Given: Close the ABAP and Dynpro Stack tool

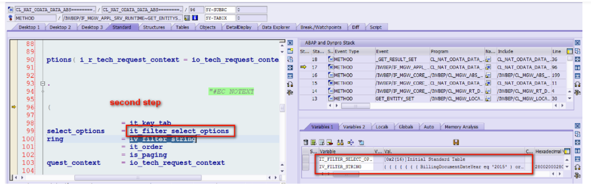Looking at the screenshot, I should 578,43.
